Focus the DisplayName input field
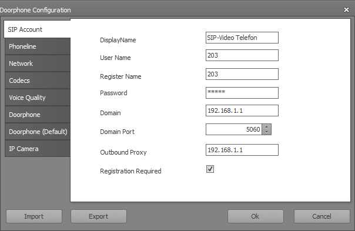 click(242, 38)
